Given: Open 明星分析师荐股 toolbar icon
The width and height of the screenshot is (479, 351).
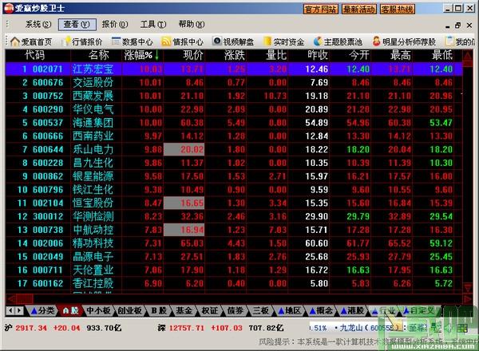Looking at the screenshot, I should 404,41.
